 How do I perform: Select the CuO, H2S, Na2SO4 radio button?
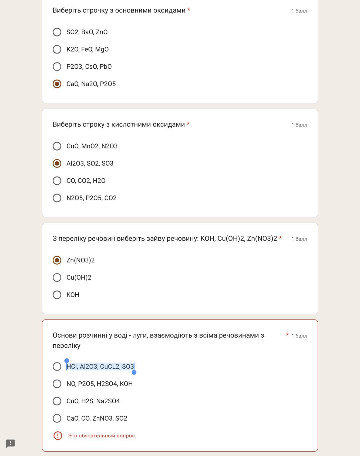57,401
